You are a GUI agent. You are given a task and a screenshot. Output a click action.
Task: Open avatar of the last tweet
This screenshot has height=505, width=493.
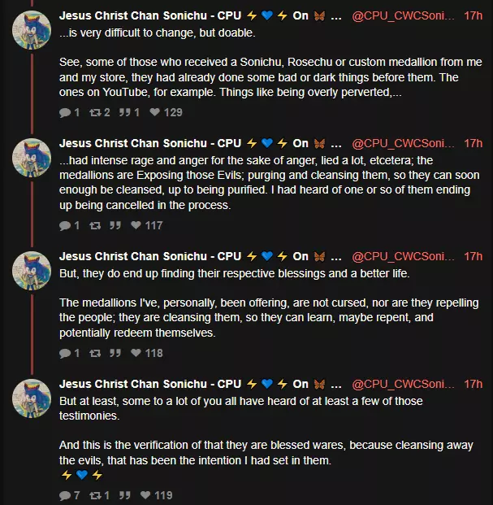32,398
